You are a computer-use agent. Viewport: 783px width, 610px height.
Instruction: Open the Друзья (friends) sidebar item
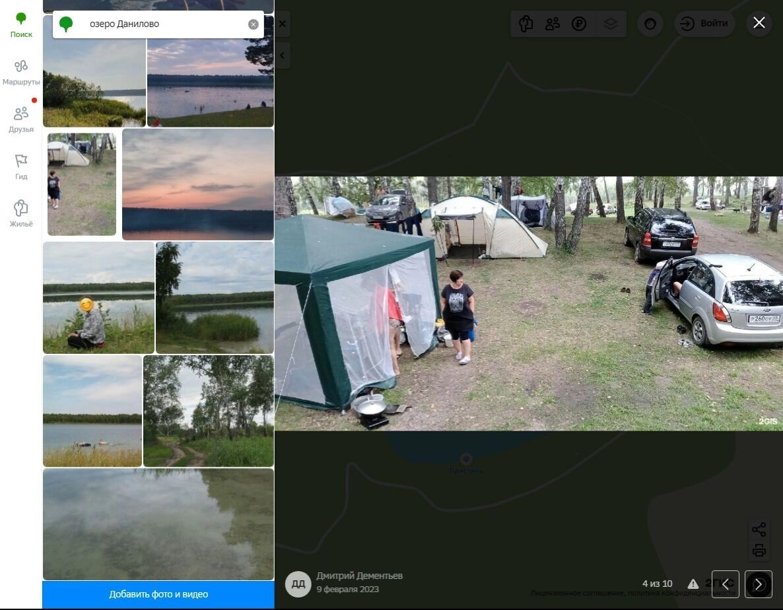21,119
